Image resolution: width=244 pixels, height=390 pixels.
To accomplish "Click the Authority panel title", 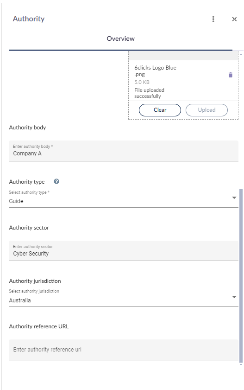I will pyautogui.click(x=29, y=19).
